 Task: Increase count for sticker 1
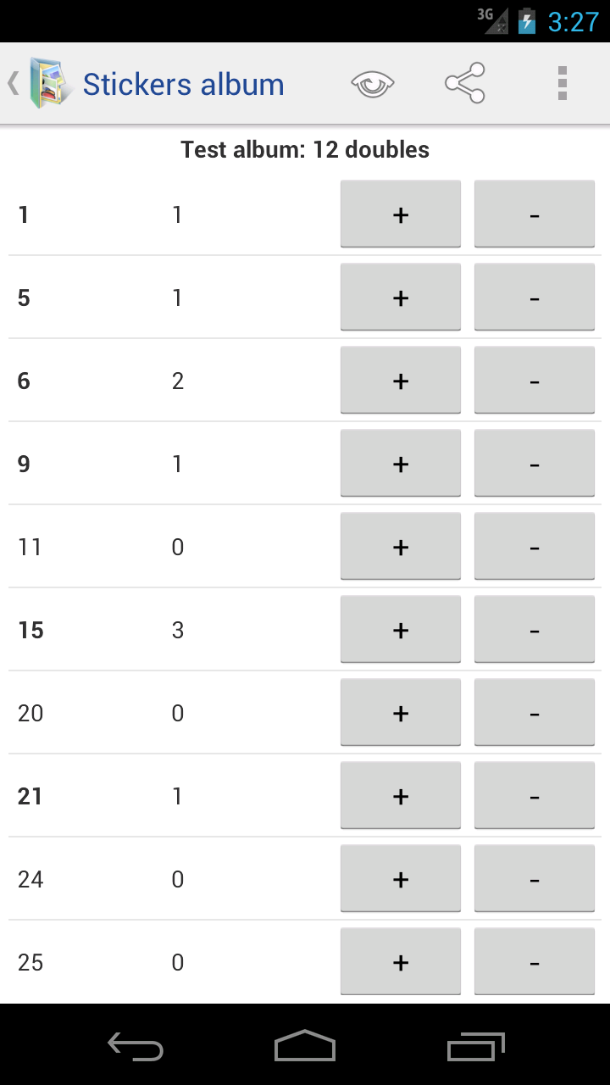click(401, 214)
